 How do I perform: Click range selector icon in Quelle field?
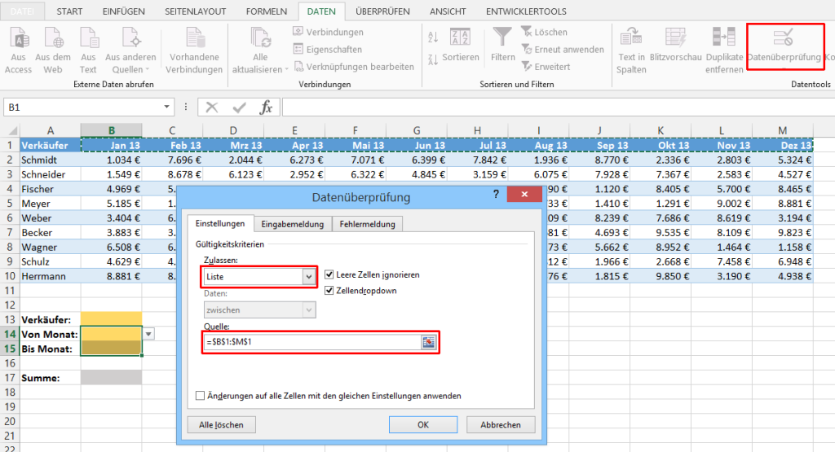coord(428,342)
